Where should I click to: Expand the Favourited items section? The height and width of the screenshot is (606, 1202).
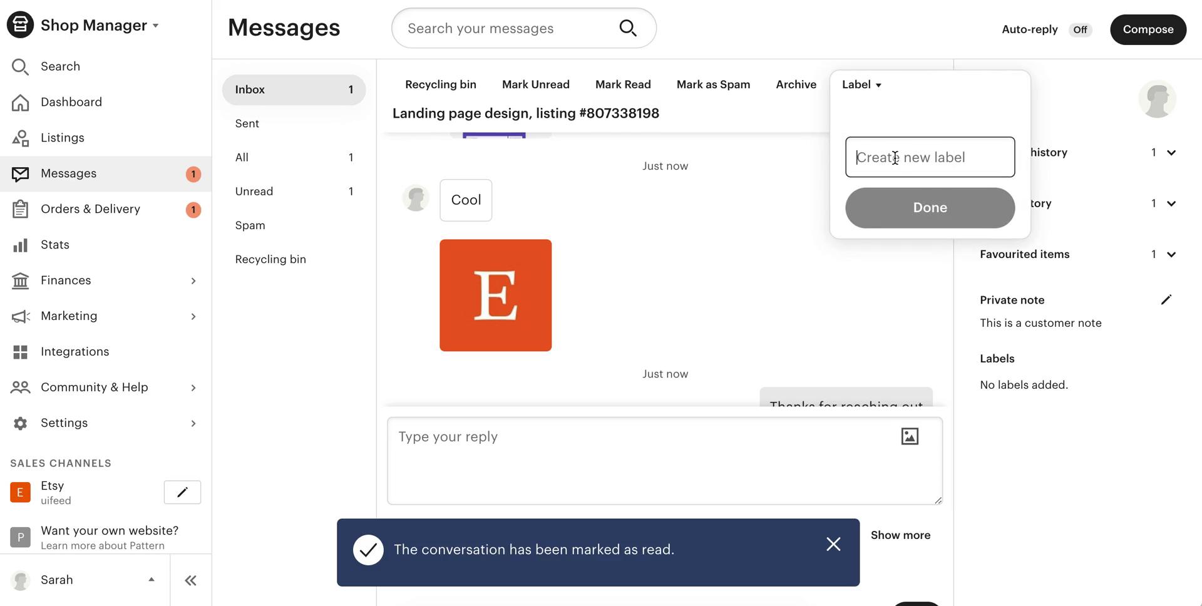[x=1171, y=254]
